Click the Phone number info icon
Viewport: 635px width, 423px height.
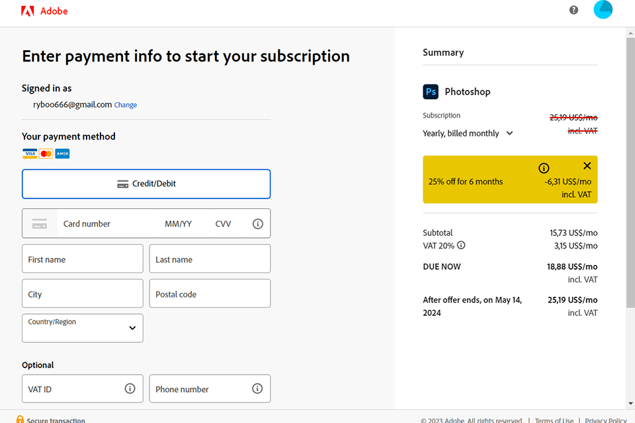(x=257, y=389)
